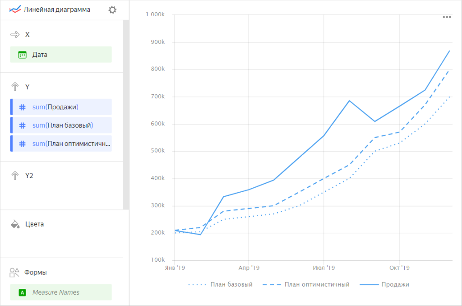Screen dimensions: 462x306
Task: Click the Цвета section header
Action: 35,224
